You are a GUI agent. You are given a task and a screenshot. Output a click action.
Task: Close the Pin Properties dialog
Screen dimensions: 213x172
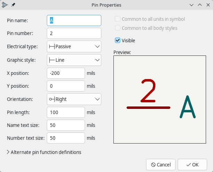[x=207, y=5]
